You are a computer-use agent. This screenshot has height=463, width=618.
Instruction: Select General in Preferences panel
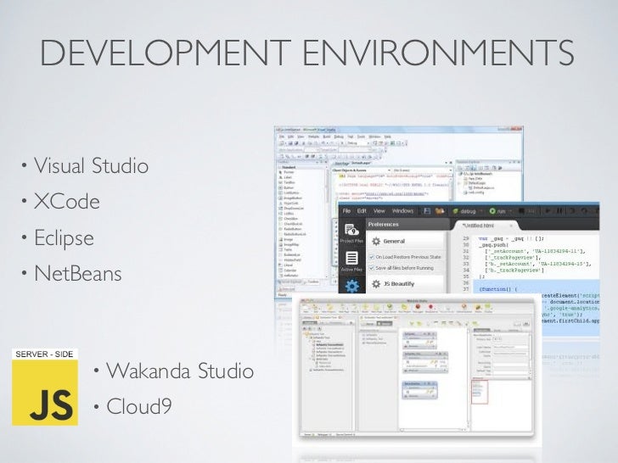406,241
